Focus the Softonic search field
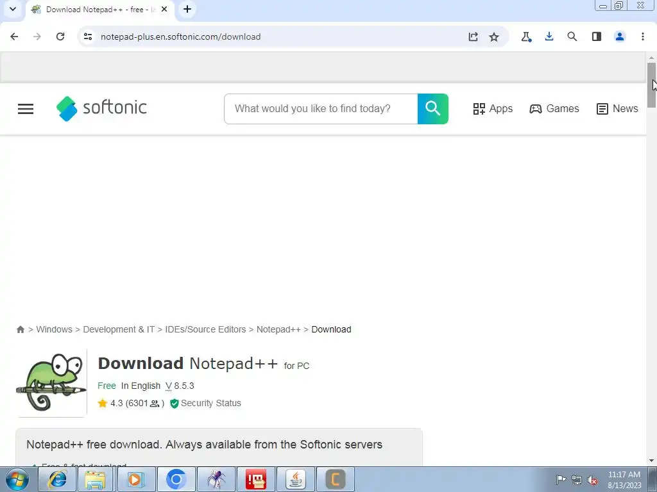The width and height of the screenshot is (657, 492). [321, 109]
